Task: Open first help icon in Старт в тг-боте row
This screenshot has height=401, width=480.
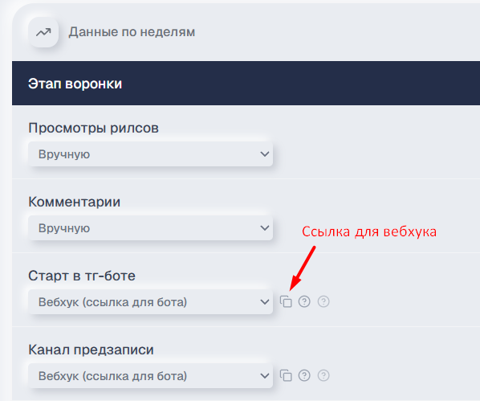Action: (304, 301)
